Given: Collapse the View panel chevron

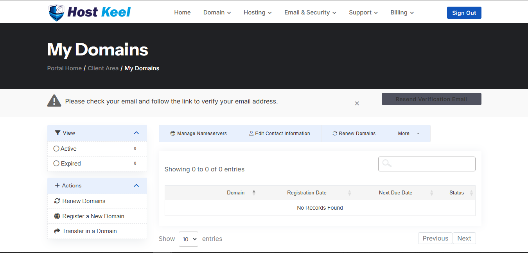Looking at the screenshot, I should click(136, 133).
